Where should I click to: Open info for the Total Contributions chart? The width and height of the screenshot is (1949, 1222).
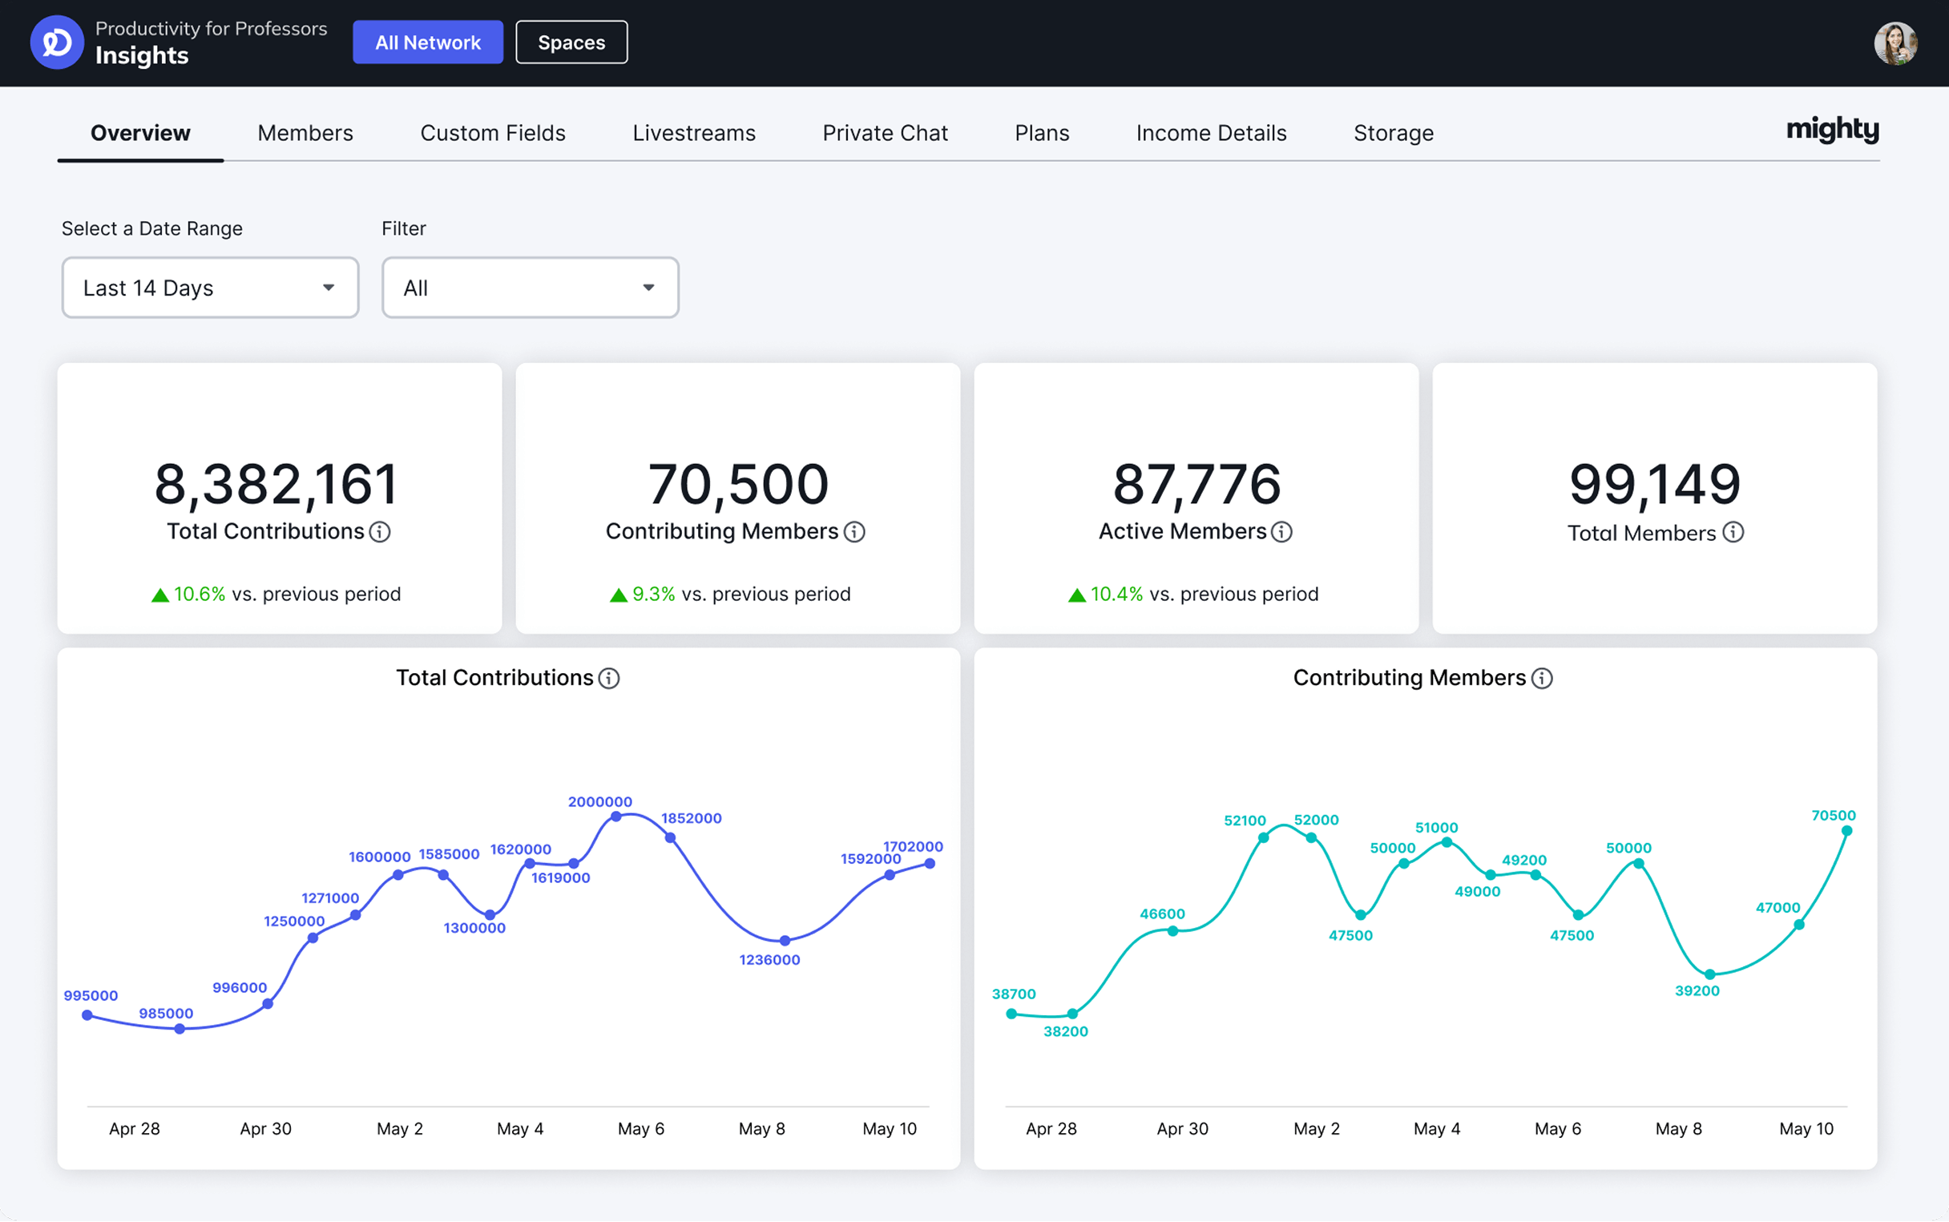point(608,678)
